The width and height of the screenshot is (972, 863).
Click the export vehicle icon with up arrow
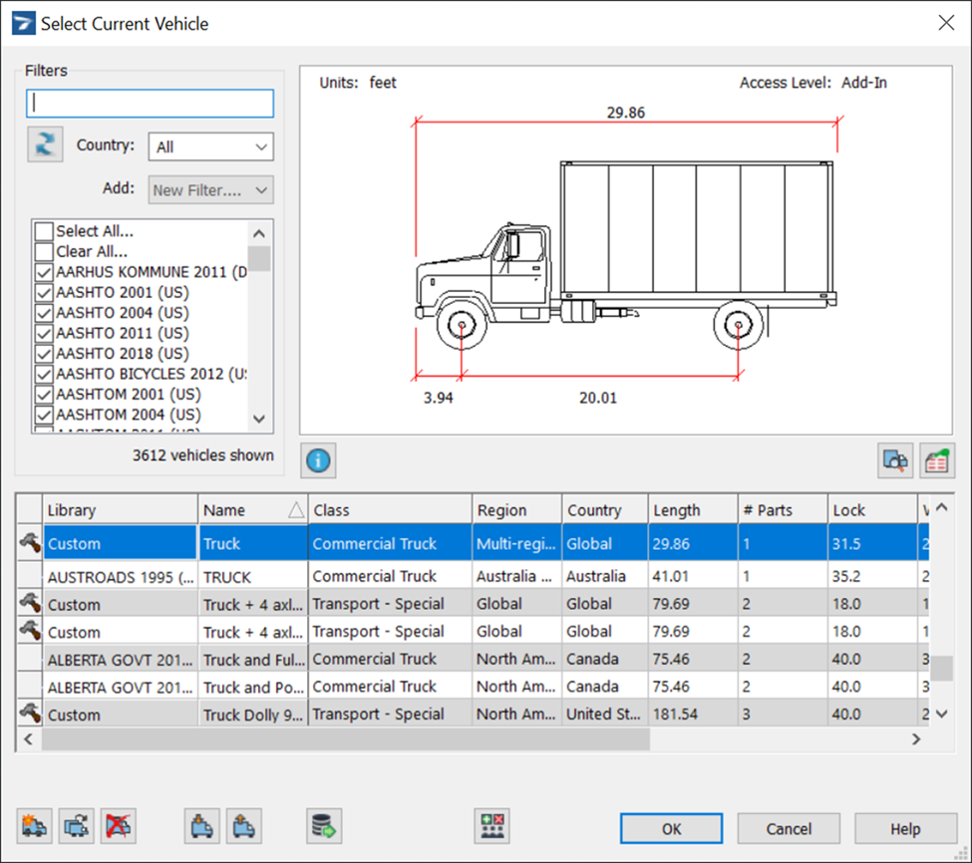(x=243, y=826)
